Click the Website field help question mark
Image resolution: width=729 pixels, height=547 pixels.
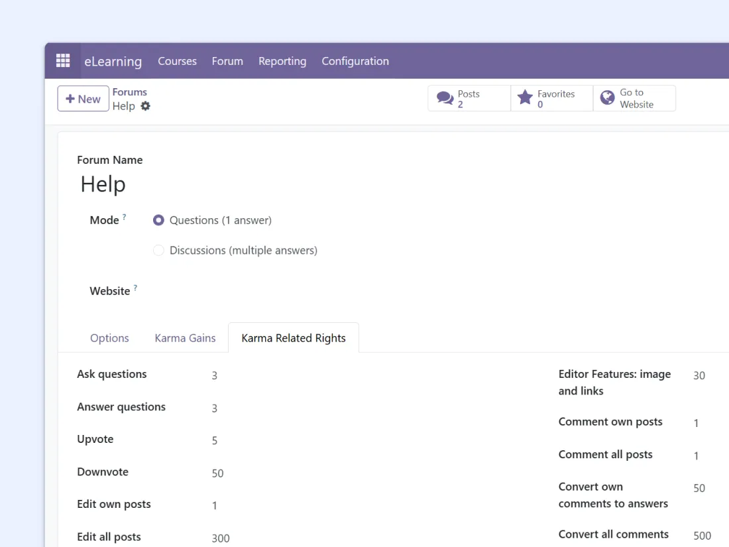coord(135,288)
